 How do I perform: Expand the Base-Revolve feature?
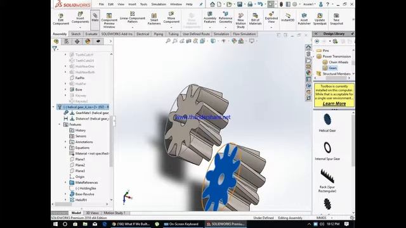tap(65, 194)
